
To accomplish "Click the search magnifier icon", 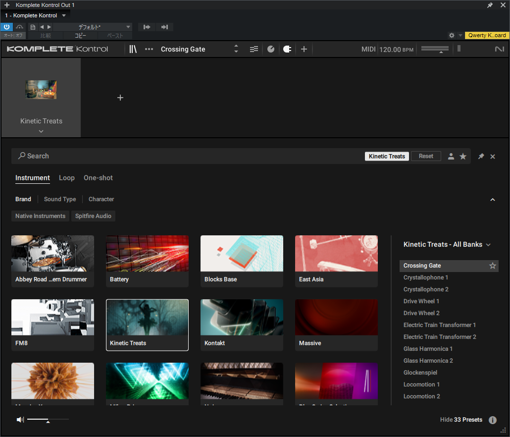I will [x=21, y=156].
